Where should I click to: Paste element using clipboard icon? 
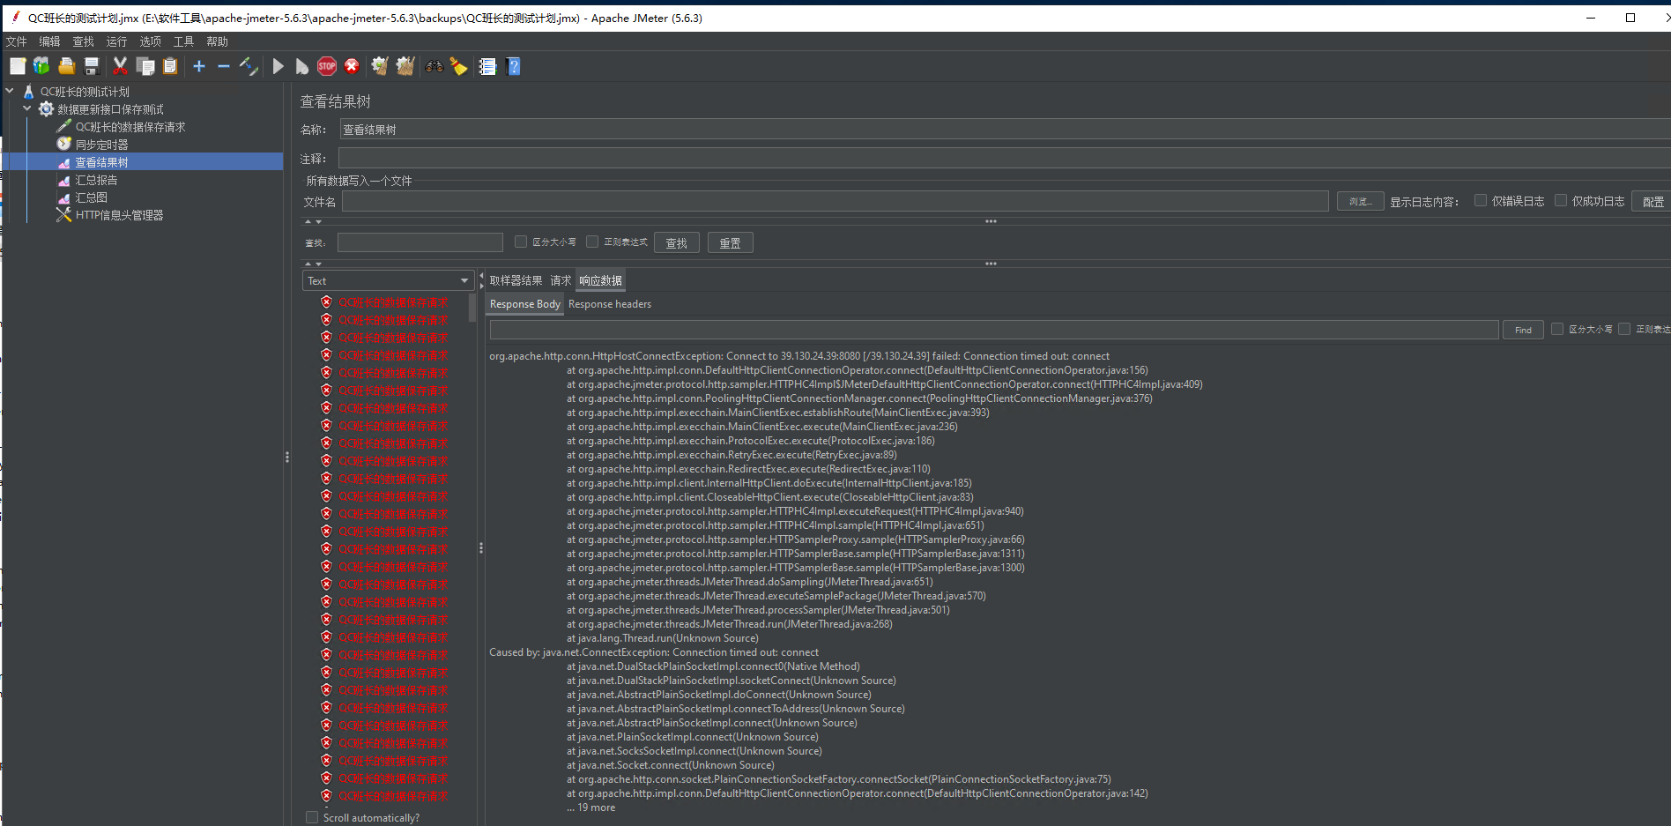[170, 66]
